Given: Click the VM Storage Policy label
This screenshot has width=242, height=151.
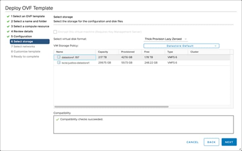Looking at the screenshot, I should [66, 46].
